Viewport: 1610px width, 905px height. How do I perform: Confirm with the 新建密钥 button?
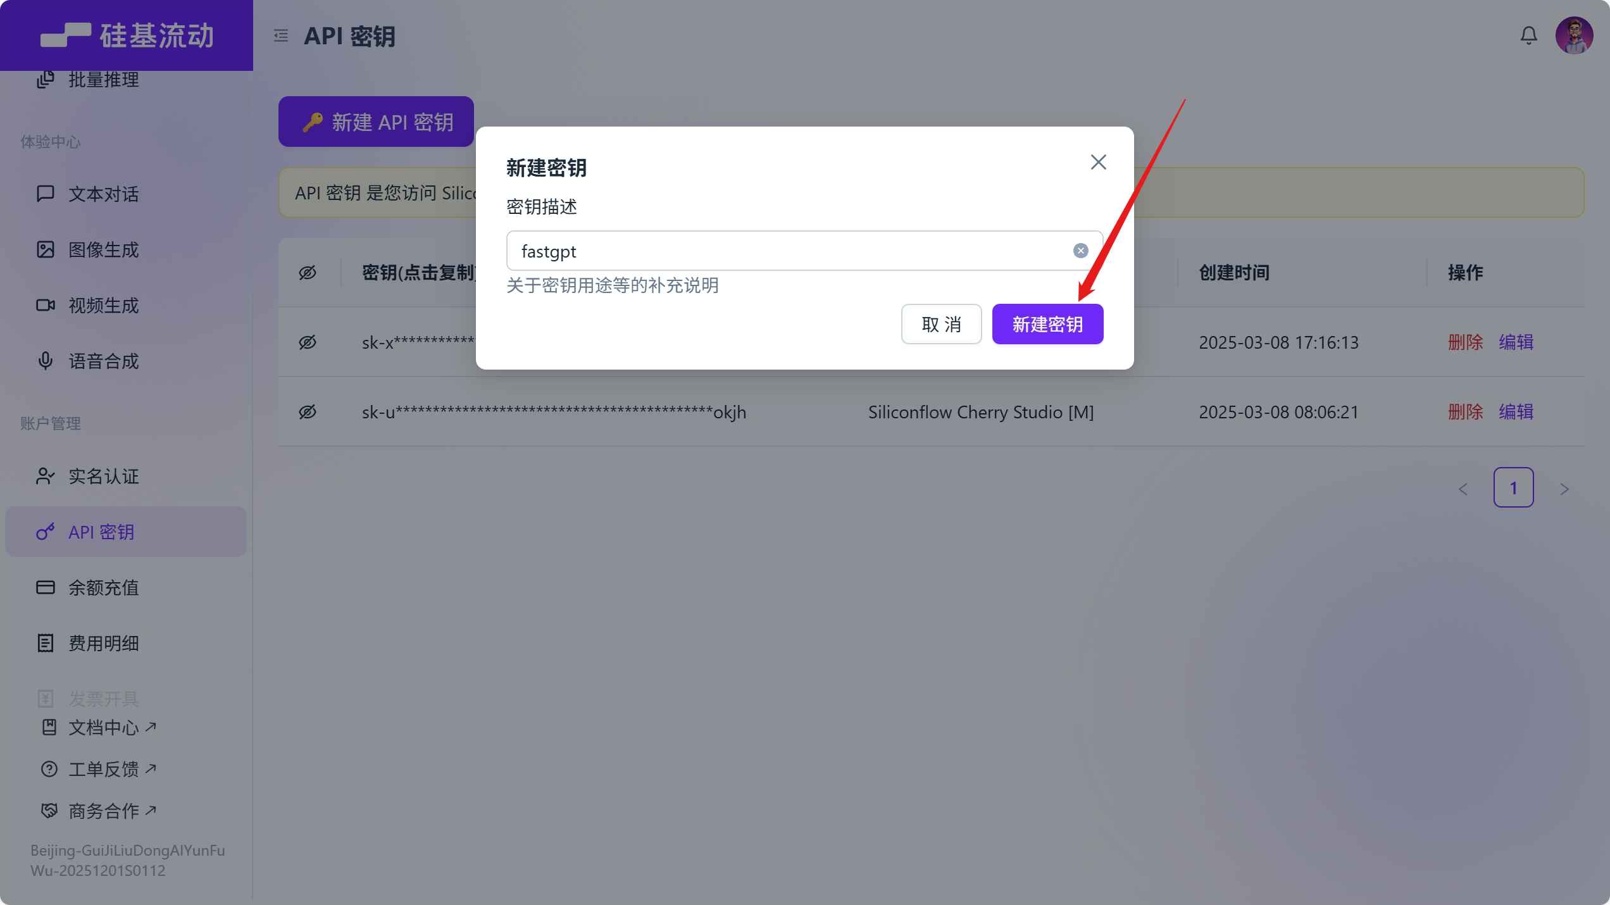click(1047, 323)
